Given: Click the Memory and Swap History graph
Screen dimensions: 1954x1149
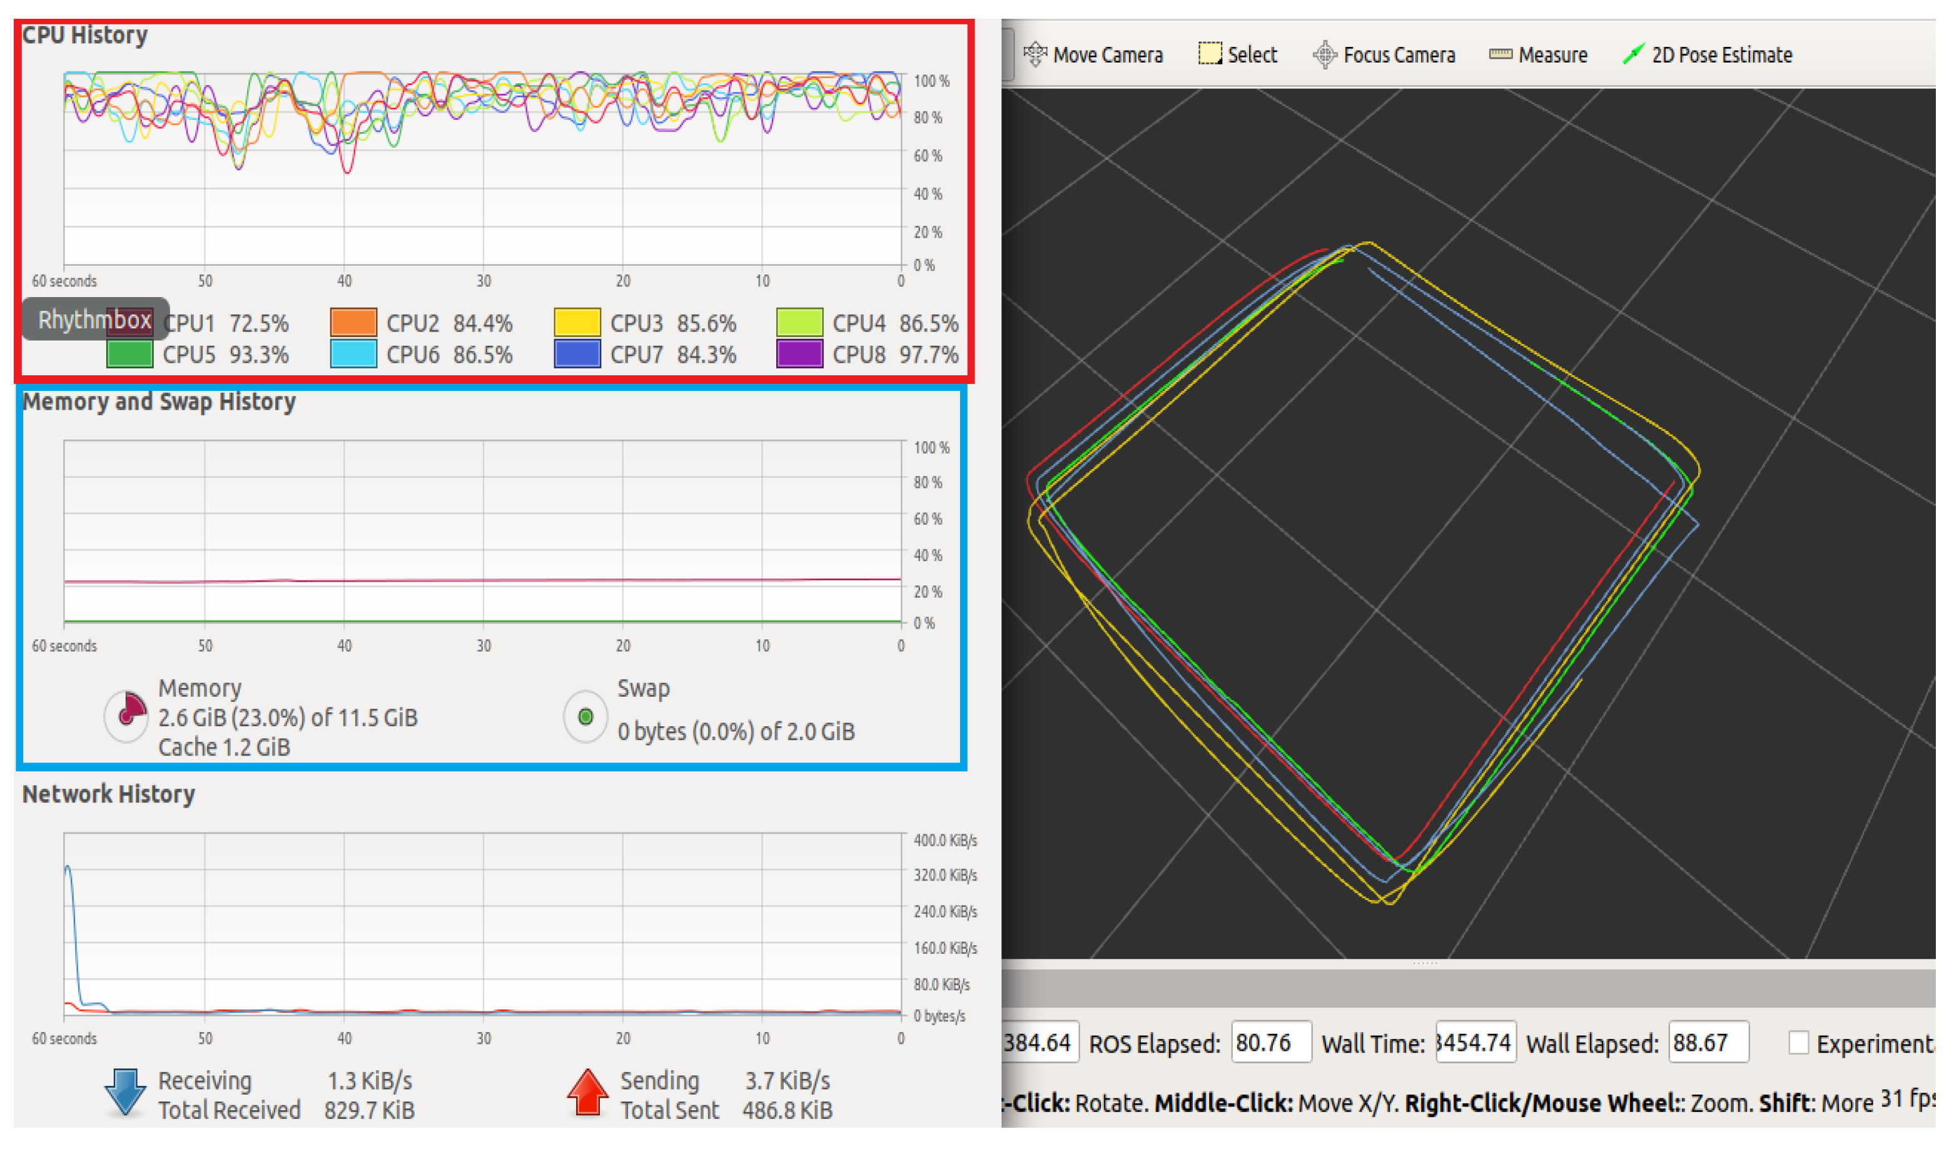Looking at the screenshot, I should click(482, 532).
